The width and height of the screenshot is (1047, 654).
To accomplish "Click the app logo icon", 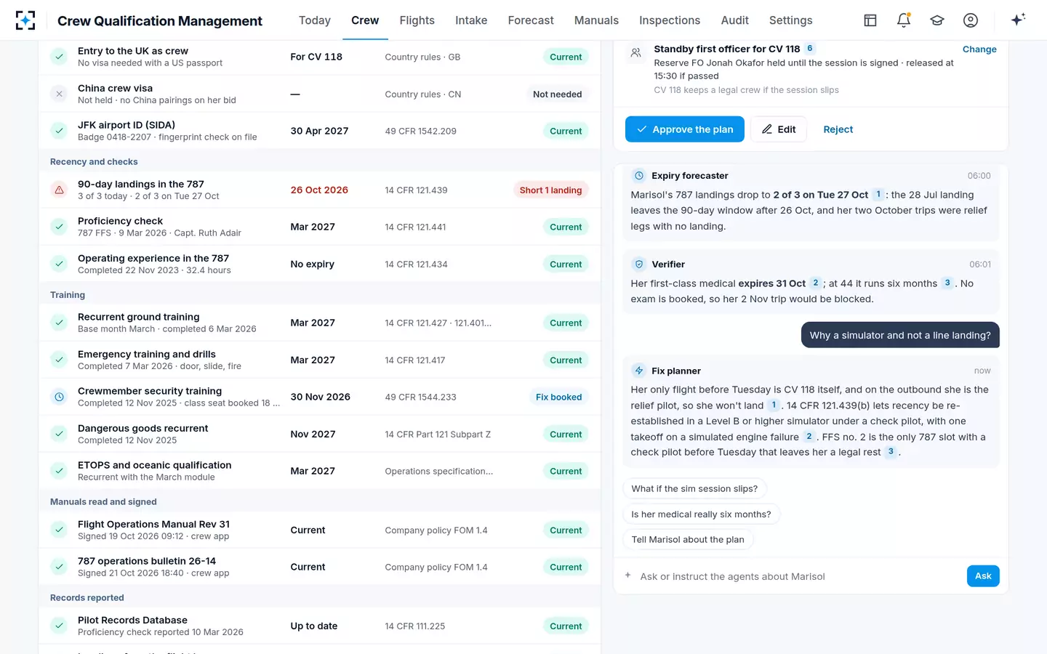I will coord(25,20).
